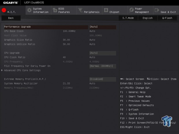
Task: Expand Advanced CPU Core Settings arrow
Action: tap(2, 70)
